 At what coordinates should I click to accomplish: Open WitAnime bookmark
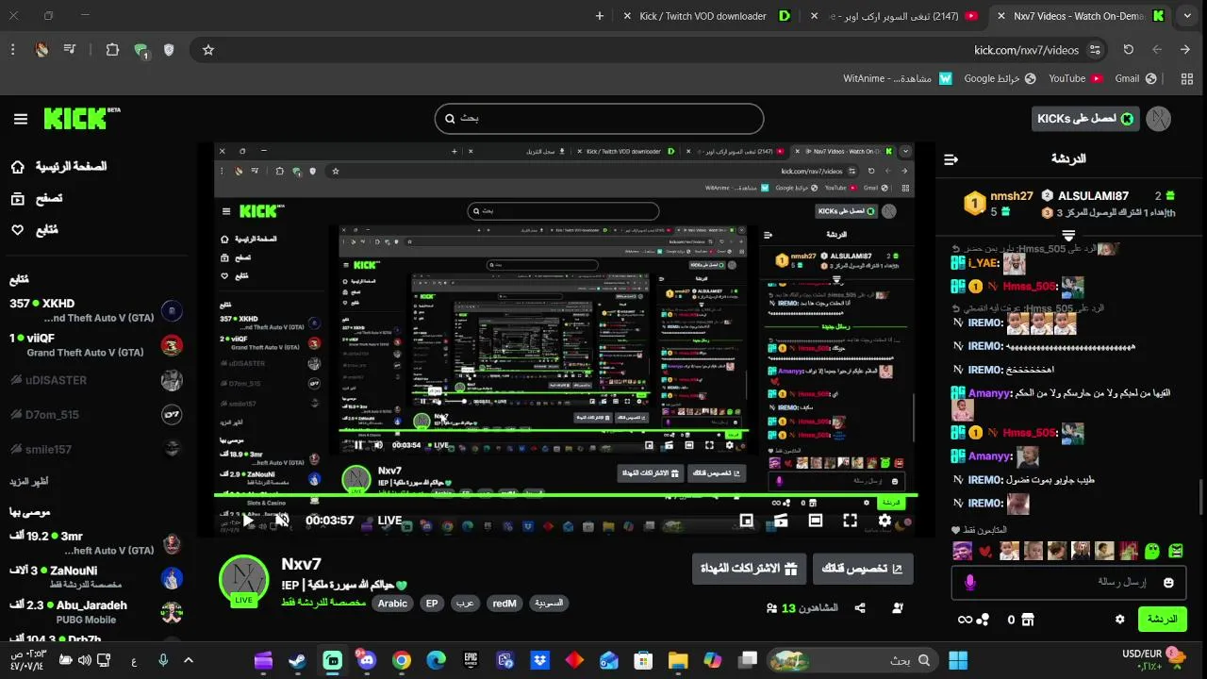898,79
